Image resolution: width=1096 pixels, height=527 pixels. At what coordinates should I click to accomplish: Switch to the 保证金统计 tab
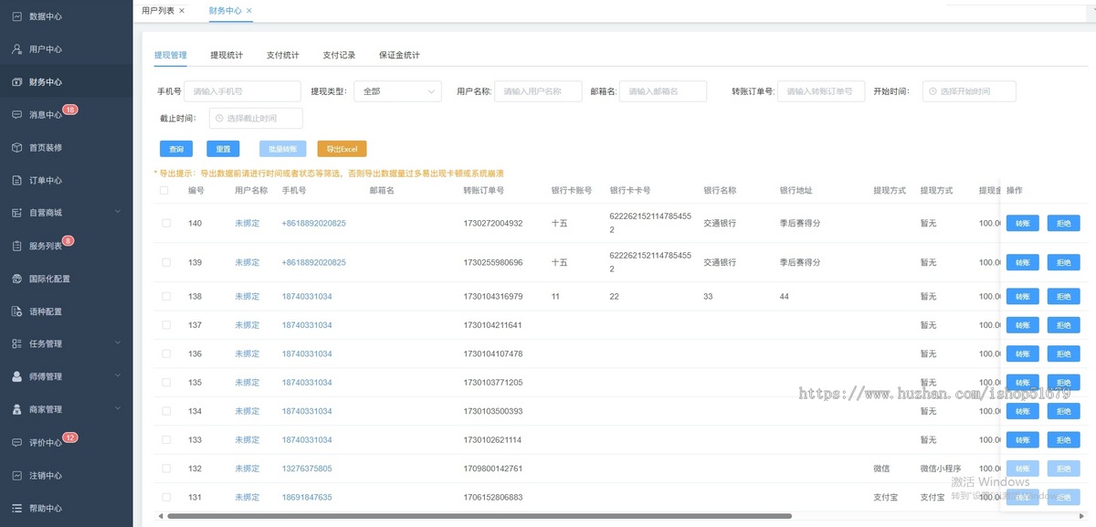tap(399, 55)
